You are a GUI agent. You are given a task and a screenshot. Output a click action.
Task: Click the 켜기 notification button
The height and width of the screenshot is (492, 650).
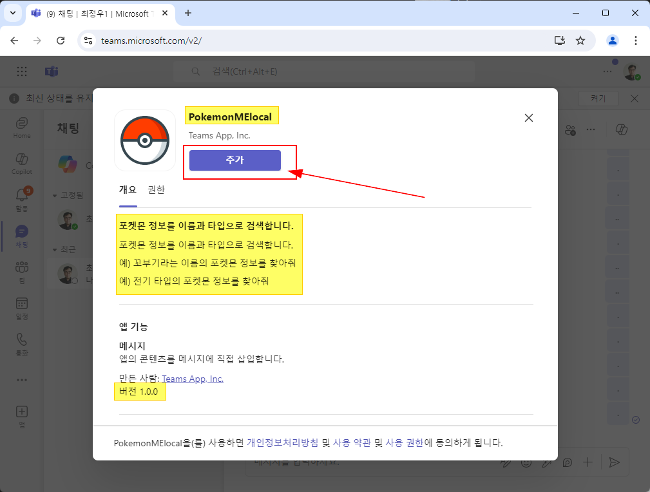tap(598, 99)
